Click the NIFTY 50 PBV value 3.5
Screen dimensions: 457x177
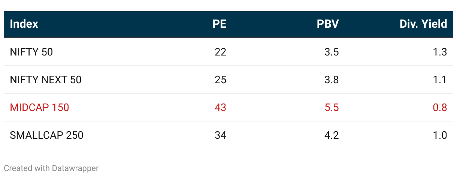coord(332,52)
